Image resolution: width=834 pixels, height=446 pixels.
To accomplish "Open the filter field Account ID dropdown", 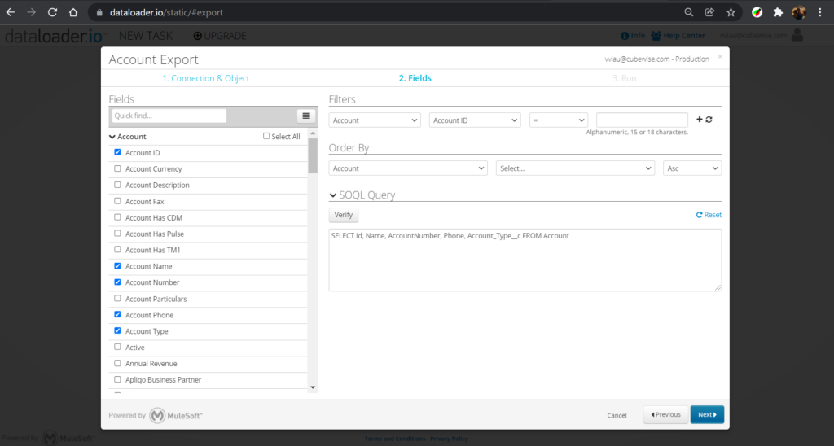I will pyautogui.click(x=474, y=120).
